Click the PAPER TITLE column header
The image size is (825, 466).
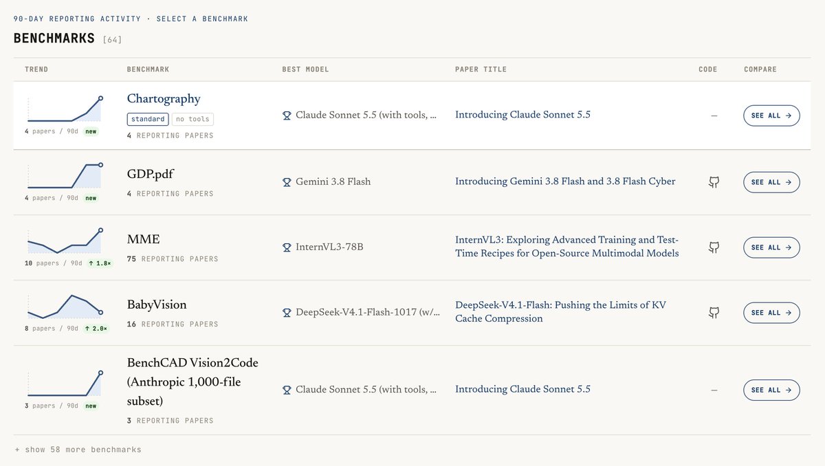(481, 69)
